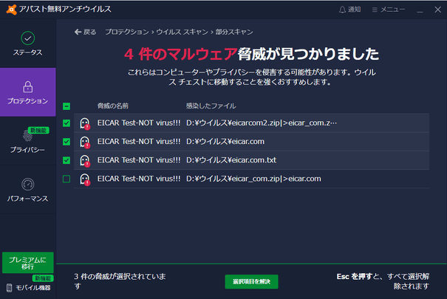Uncheck the eicar.com.txt threat checkbox
Image resolution: width=447 pixels, height=299 pixels.
pyautogui.click(x=66, y=160)
